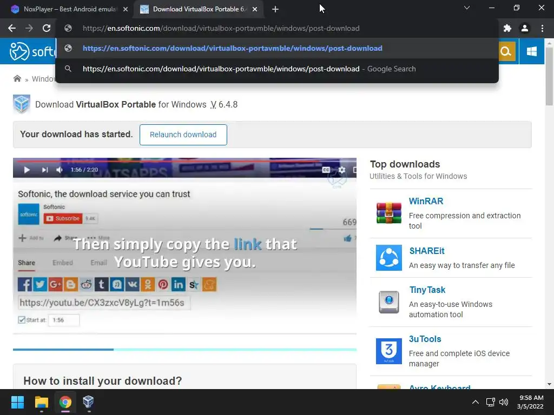The width and height of the screenshot is (554, 415).
Task: Open File Explorer from the taskbar
Action: 41,402
